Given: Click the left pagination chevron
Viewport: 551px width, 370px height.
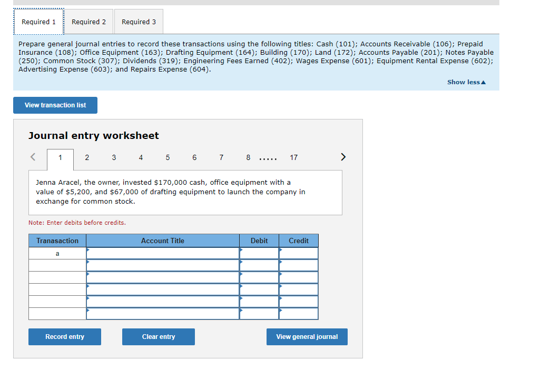Looking at the screenshot, I should tap(32, 157).
